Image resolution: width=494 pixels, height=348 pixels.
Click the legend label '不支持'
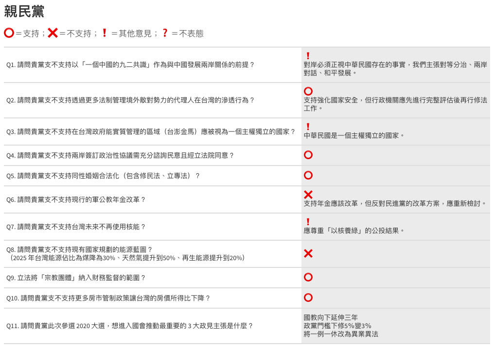(79, 33)
